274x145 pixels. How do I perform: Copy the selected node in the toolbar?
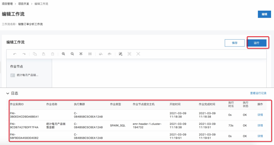pyautogui.click(x=35, y=54)
